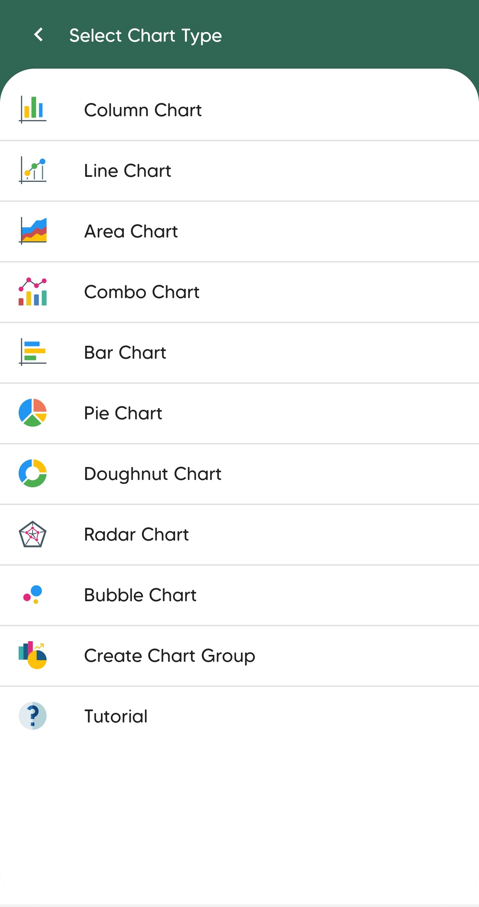Pick the Line Chart option
The height and width of the screenshot is (907, 479).
[127, 171]
